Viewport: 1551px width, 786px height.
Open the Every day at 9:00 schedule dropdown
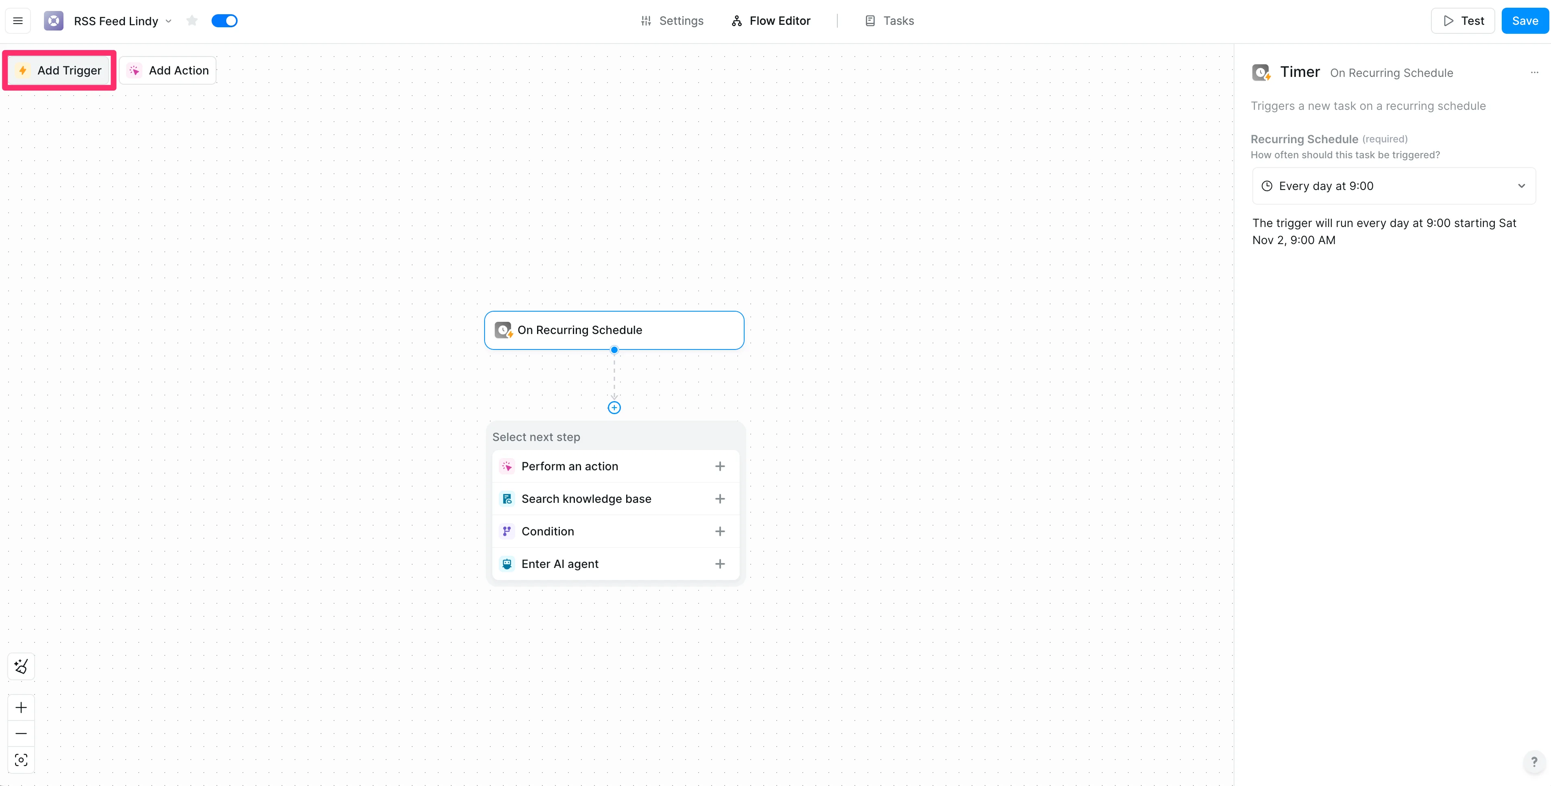click(1393, 186)
